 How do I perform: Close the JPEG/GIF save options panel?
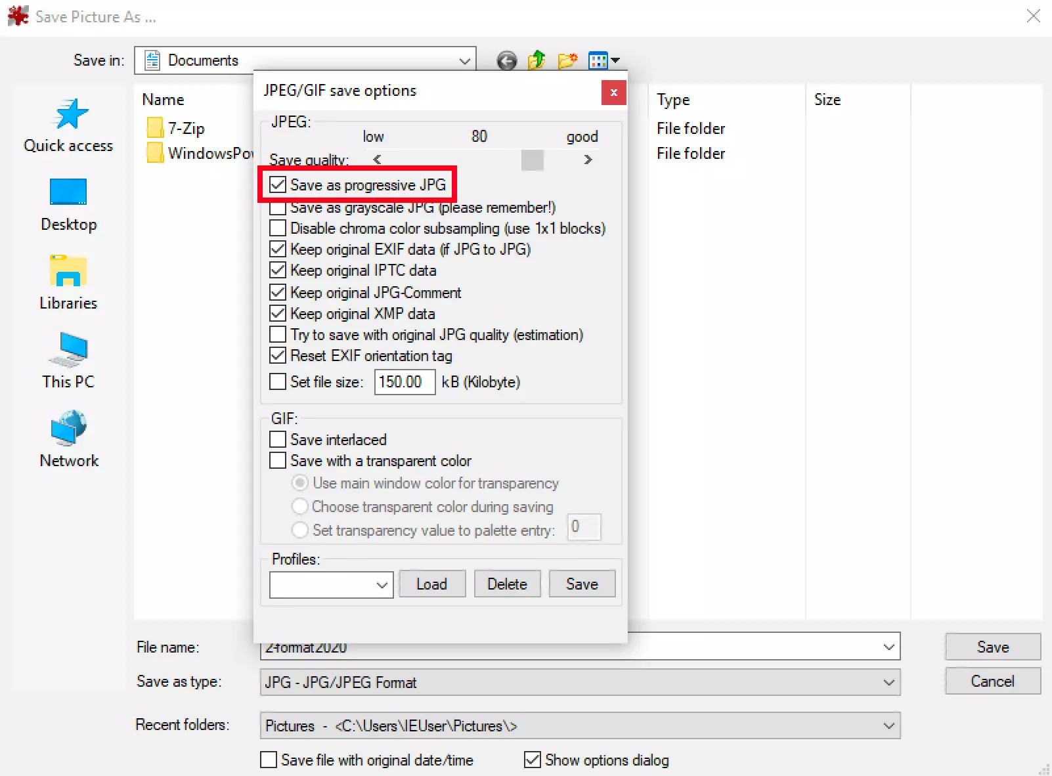[x=613, y=93]
